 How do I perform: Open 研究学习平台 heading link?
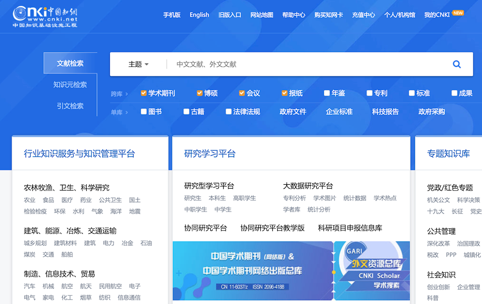210,153
